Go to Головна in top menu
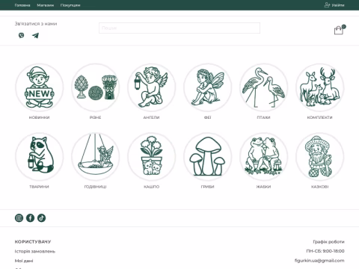 point(22,5)
